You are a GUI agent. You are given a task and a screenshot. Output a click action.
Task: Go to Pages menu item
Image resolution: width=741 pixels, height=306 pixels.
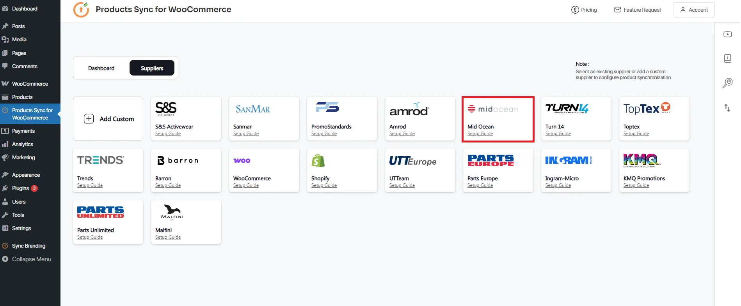point(30,53)
